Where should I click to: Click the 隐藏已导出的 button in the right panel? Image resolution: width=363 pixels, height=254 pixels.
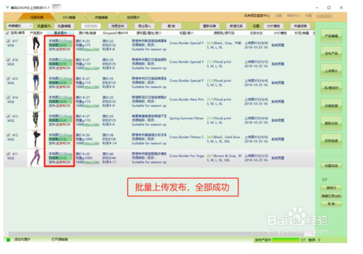click(331, 195)
